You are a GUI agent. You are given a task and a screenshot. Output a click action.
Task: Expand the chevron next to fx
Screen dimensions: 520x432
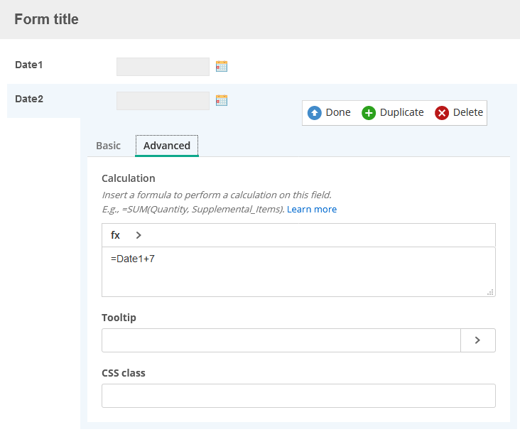(139, 235)
